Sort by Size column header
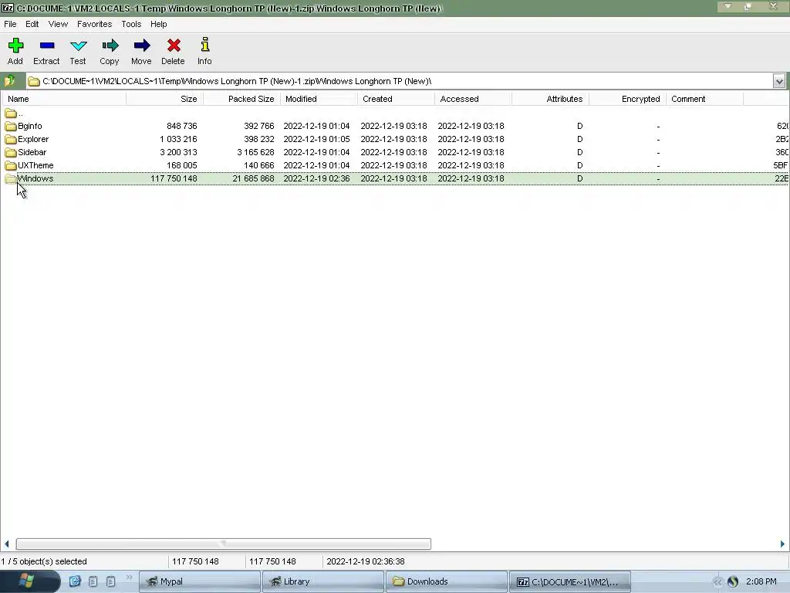 pos(165,99)
